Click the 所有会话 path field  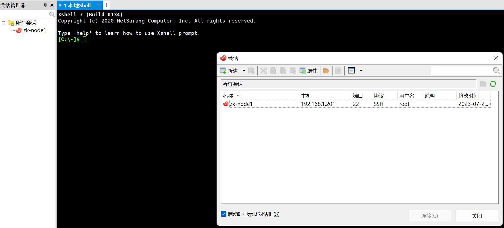348,84
